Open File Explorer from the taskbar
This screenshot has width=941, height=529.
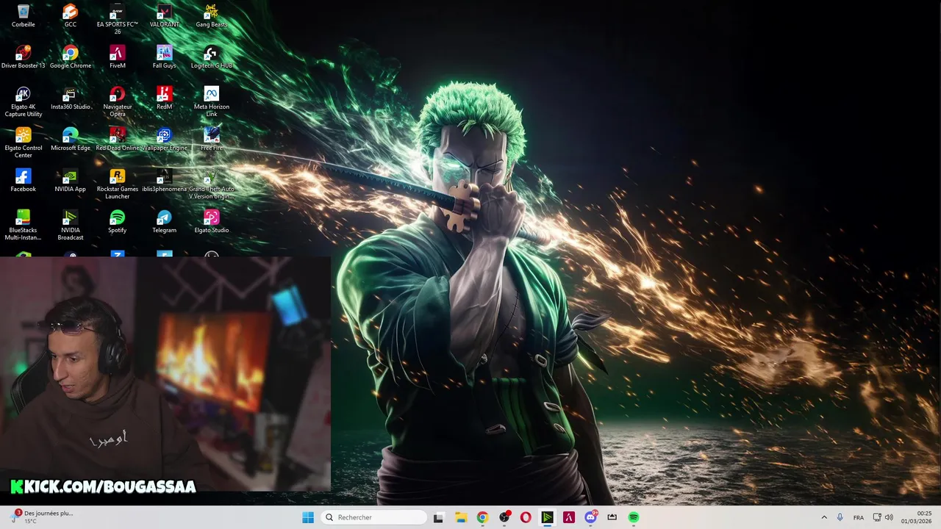click(x=460, y=517)
